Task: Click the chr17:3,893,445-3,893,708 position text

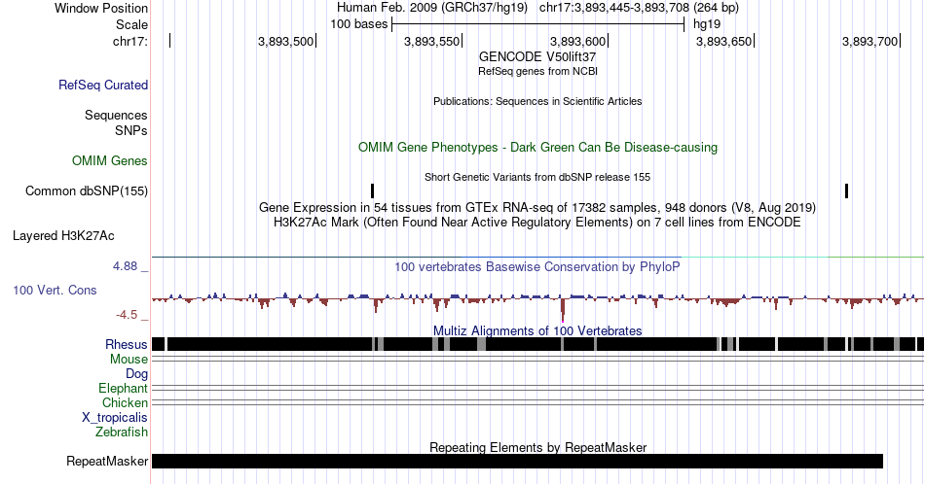Action: 639,8
